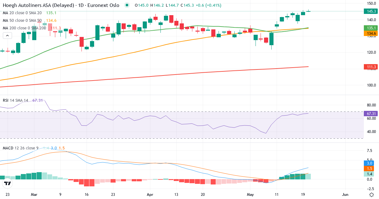Click the MA 20 value 135.1 in the legend
This screenshot has height=199, width=379.
point(51,13)
